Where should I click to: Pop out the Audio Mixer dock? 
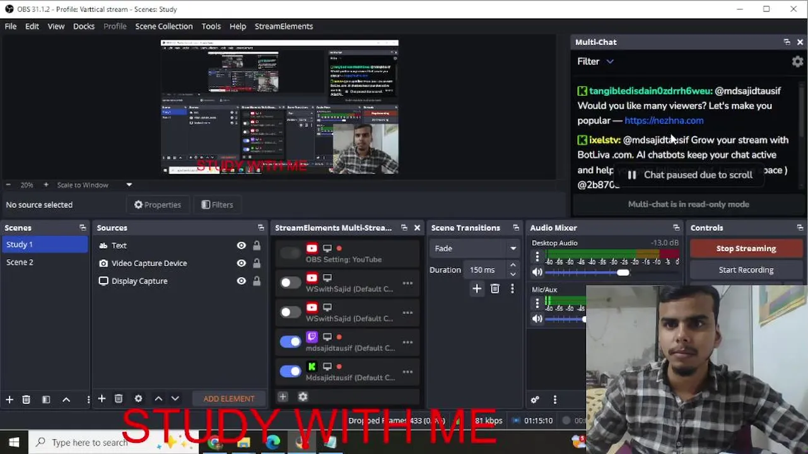coord(676,228)
